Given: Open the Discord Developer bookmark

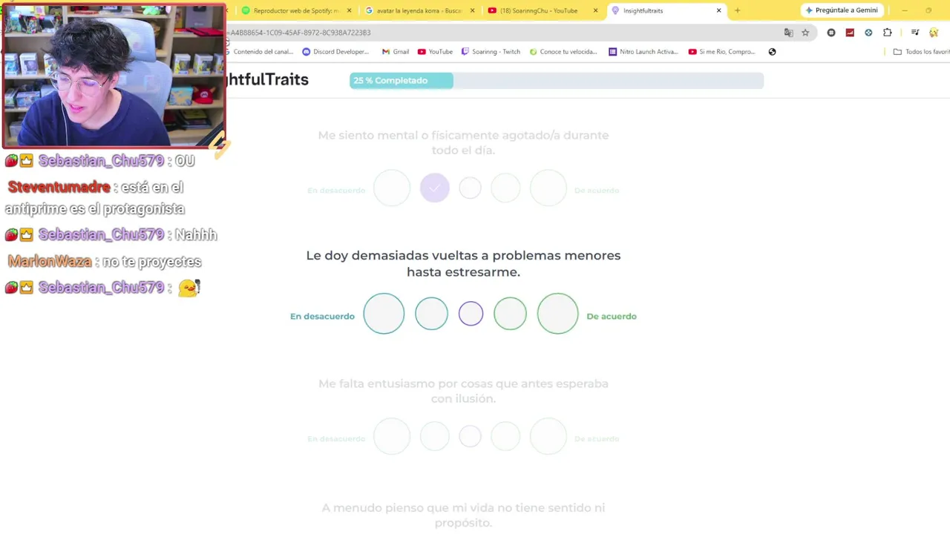Looking at the screenshot, I should point(335,52).
